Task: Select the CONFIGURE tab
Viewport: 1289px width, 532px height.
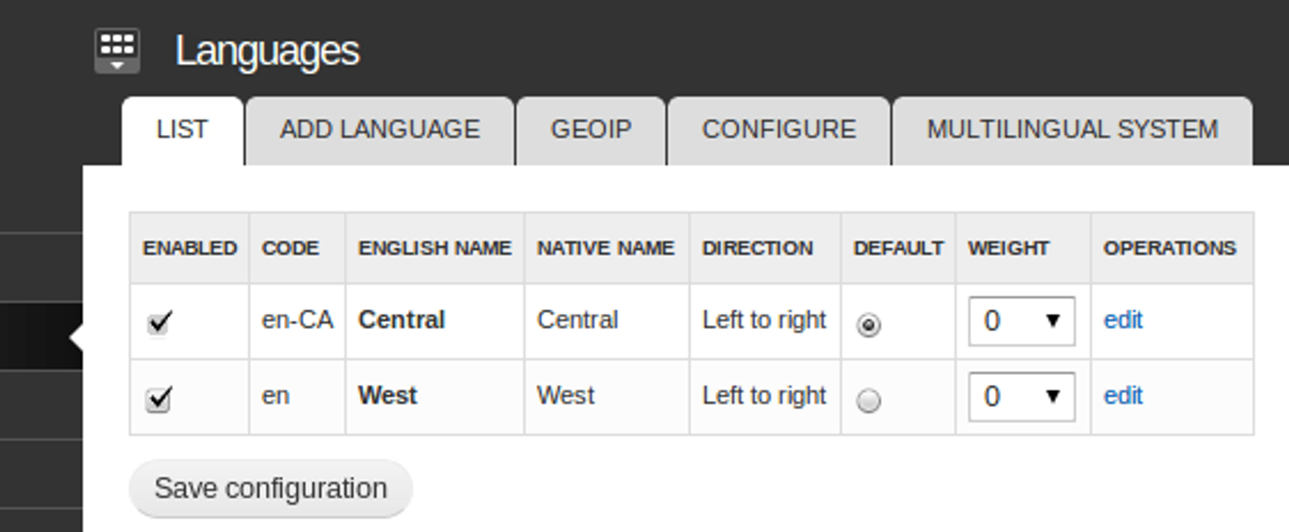Action: [779, 130]
